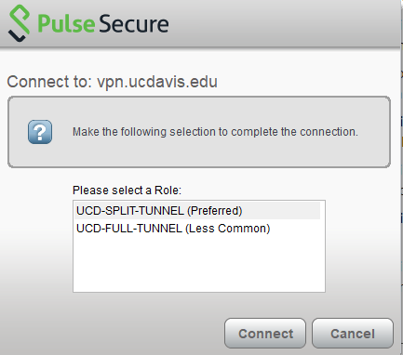Click the blue question mark icon

(40, 132)
